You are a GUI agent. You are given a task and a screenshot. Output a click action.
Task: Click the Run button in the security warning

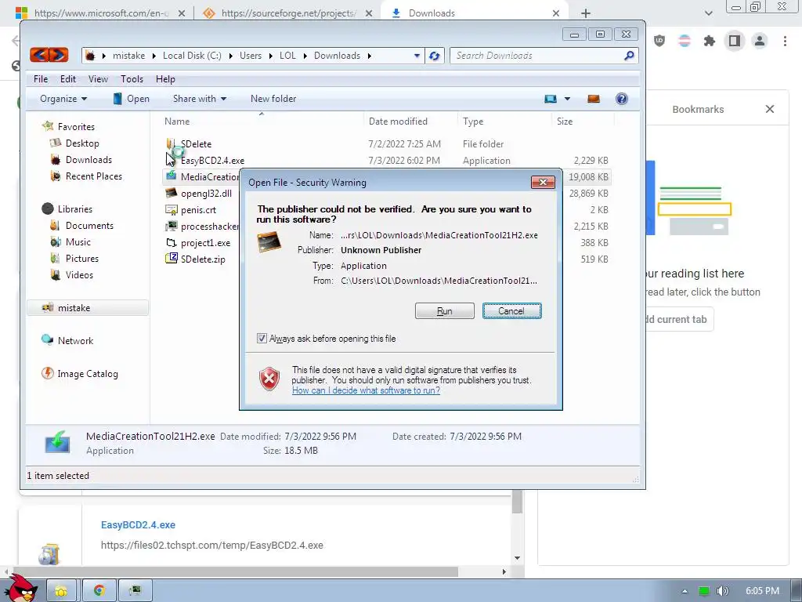[x=445, y=310]
